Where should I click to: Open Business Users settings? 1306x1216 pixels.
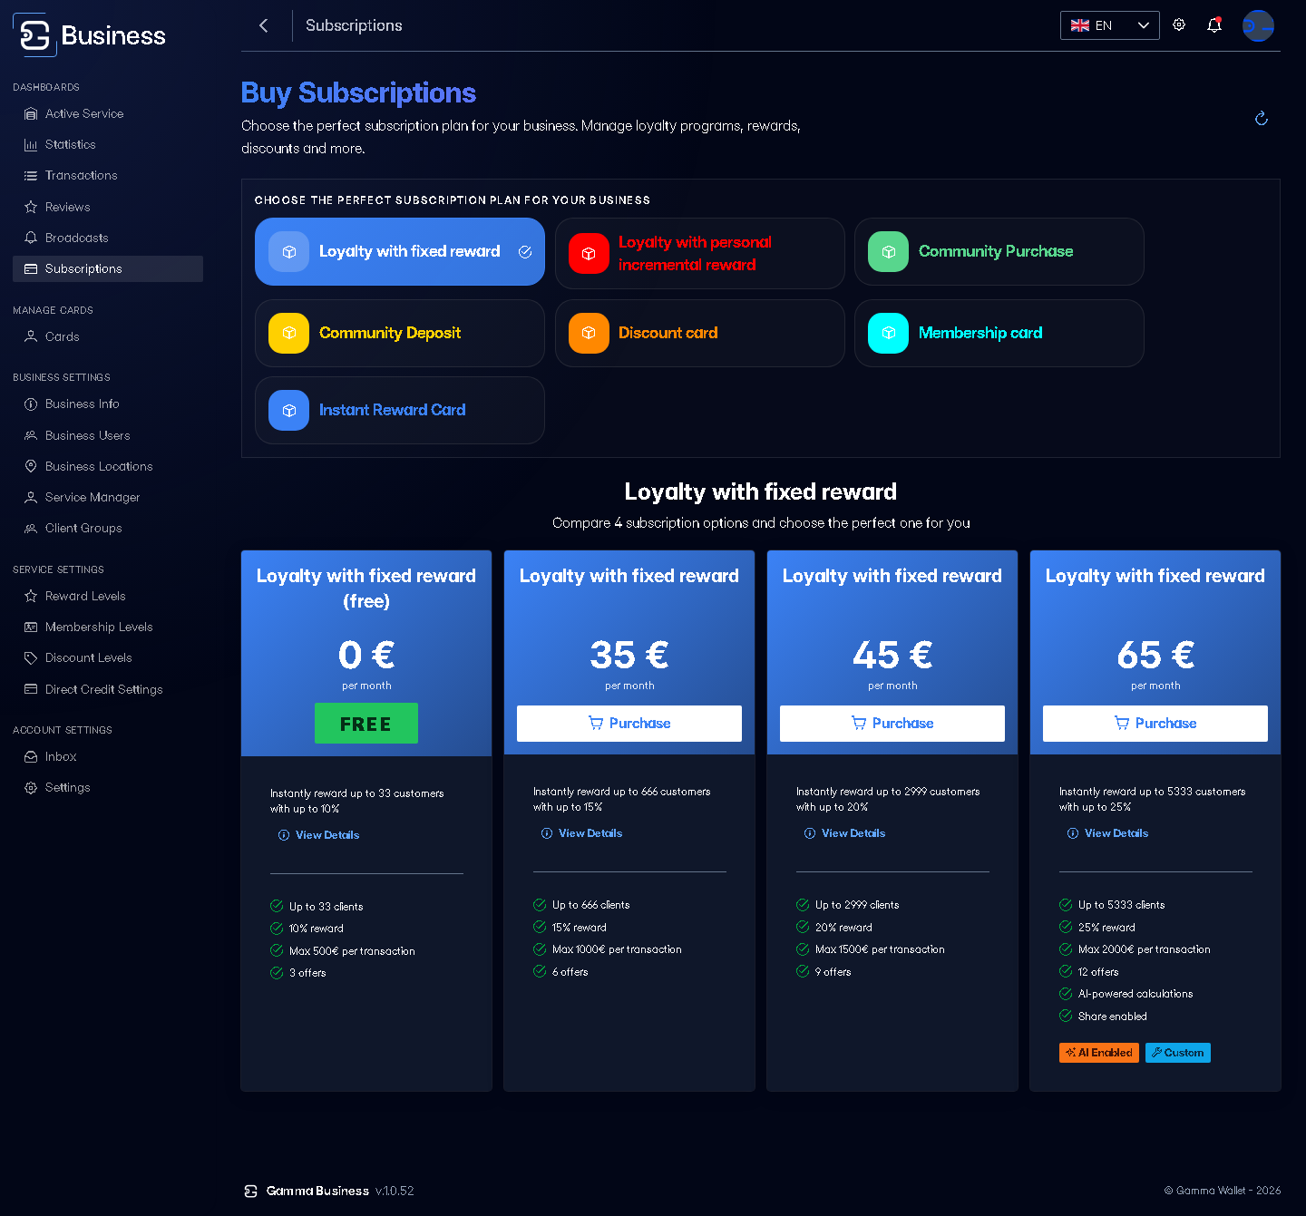(x=108, y=435)
